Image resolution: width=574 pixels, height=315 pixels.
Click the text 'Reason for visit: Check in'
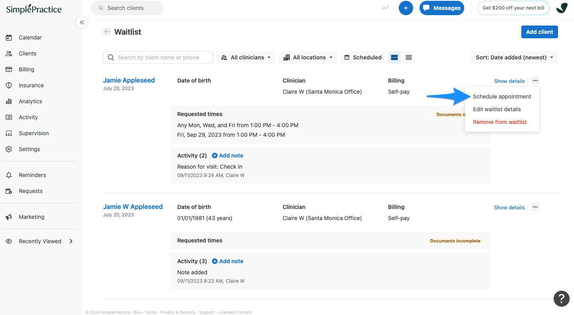(x=210, y=167)
